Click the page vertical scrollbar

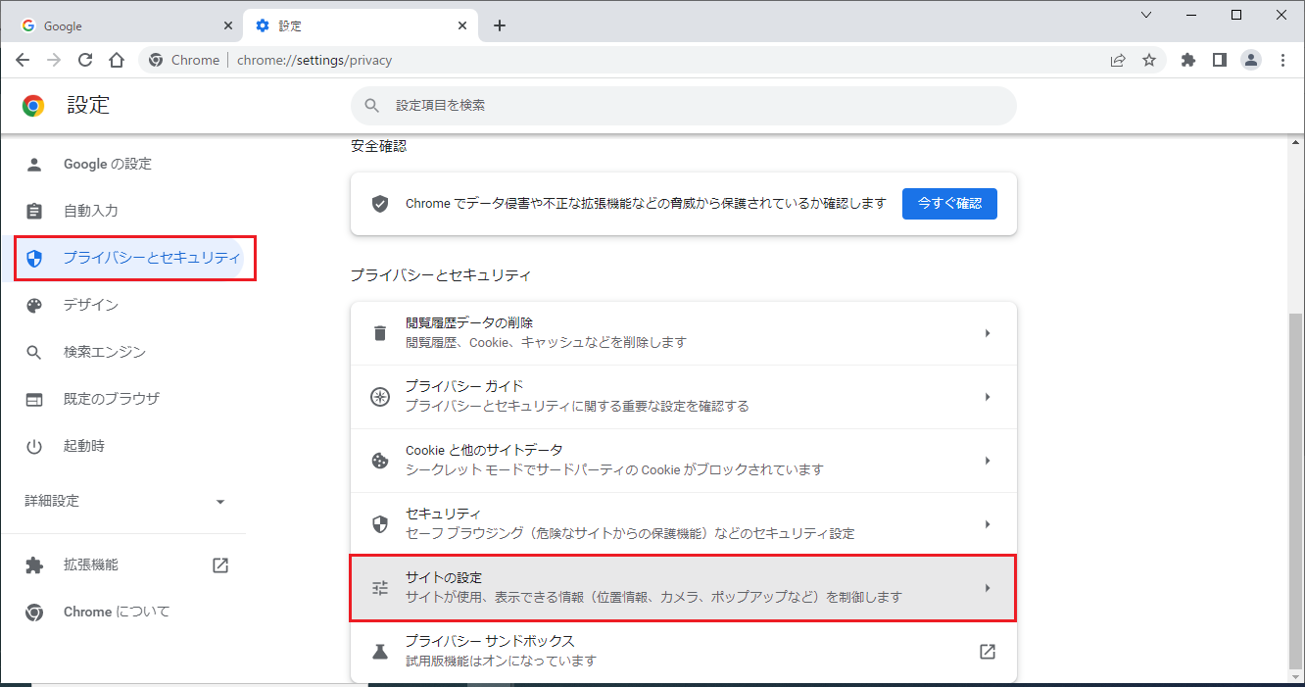click(x=1296, y=490)
